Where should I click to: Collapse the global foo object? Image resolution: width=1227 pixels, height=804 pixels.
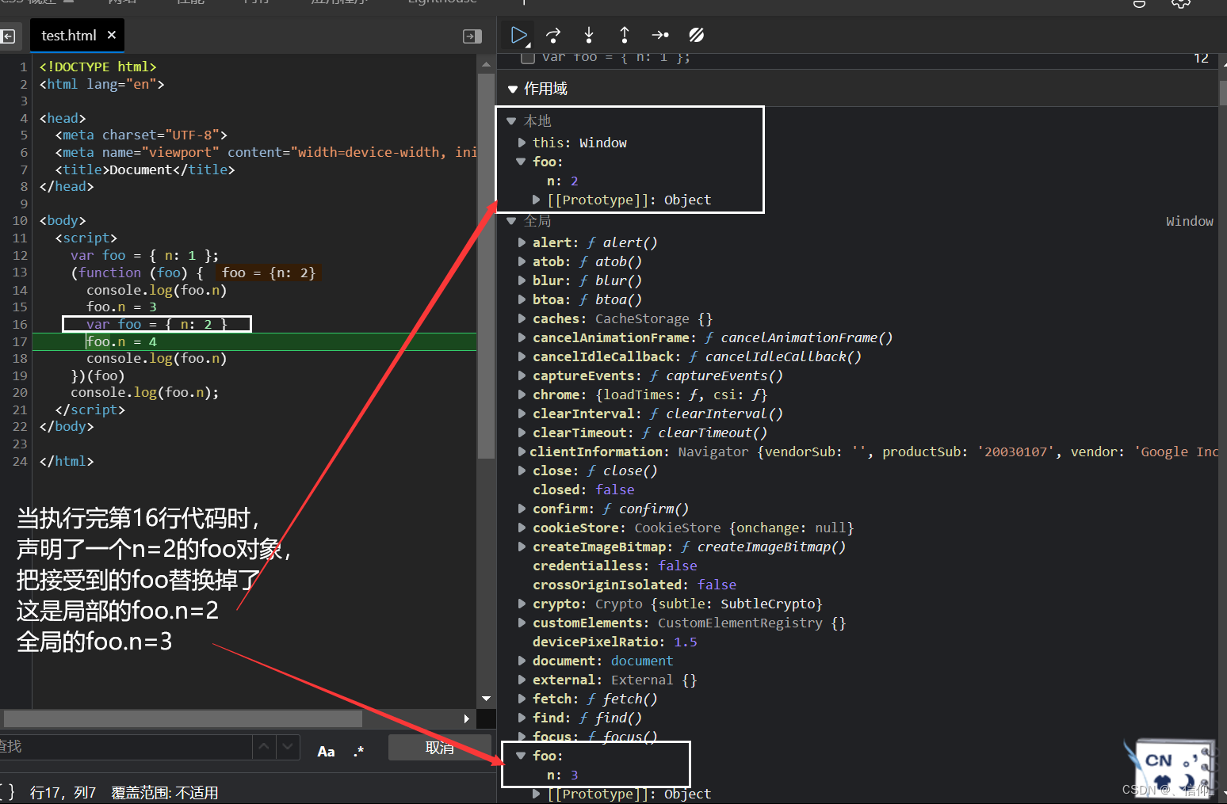point(522,756)
